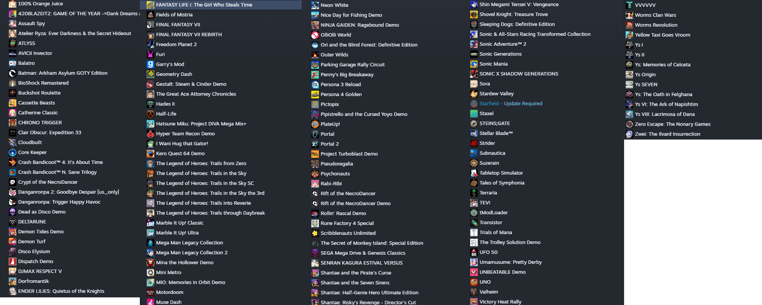Select Crypt of the NecroDancer
762x305 pixels.
[48, 182]
